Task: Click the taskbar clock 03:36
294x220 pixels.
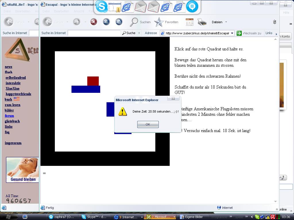Action: (x=286, y=217)
